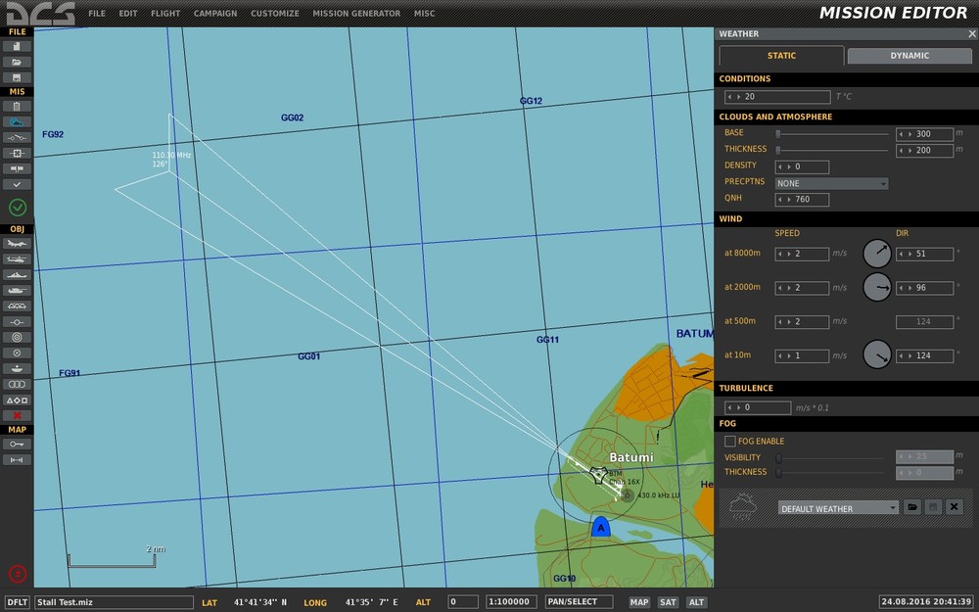This screenshot has width=979, height=612.
Task: Toggle the ALT map view button
Action: 696,602
